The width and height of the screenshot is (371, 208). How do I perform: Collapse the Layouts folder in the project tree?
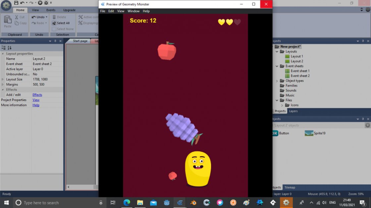pos(277,51)
